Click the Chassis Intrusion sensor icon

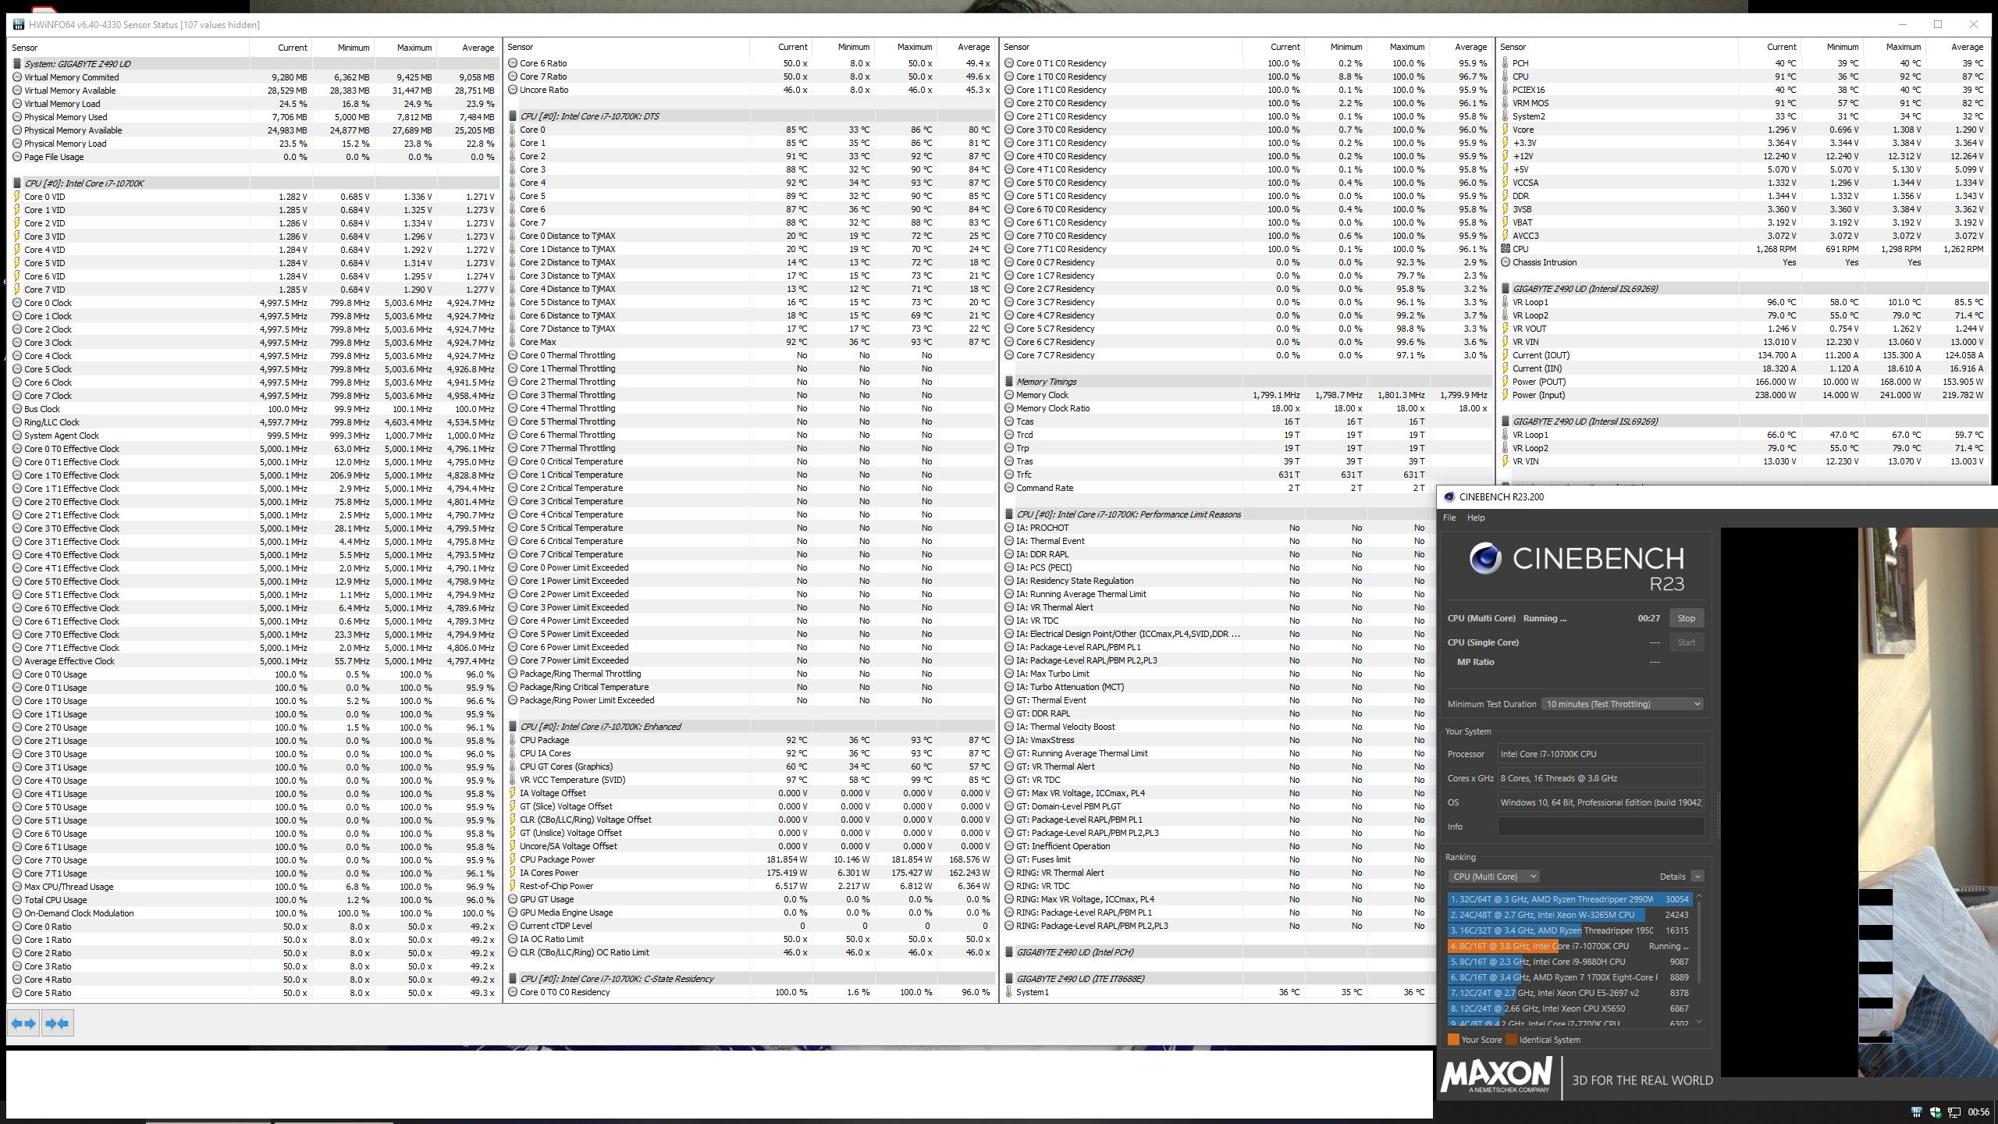1506,262
